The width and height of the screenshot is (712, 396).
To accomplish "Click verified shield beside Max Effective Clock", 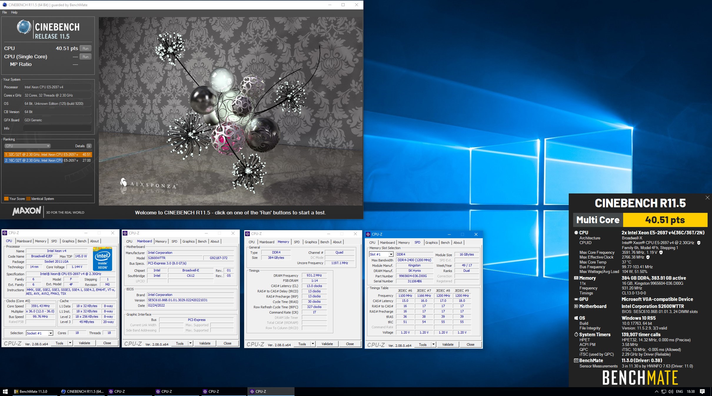I will pos(648,257).
